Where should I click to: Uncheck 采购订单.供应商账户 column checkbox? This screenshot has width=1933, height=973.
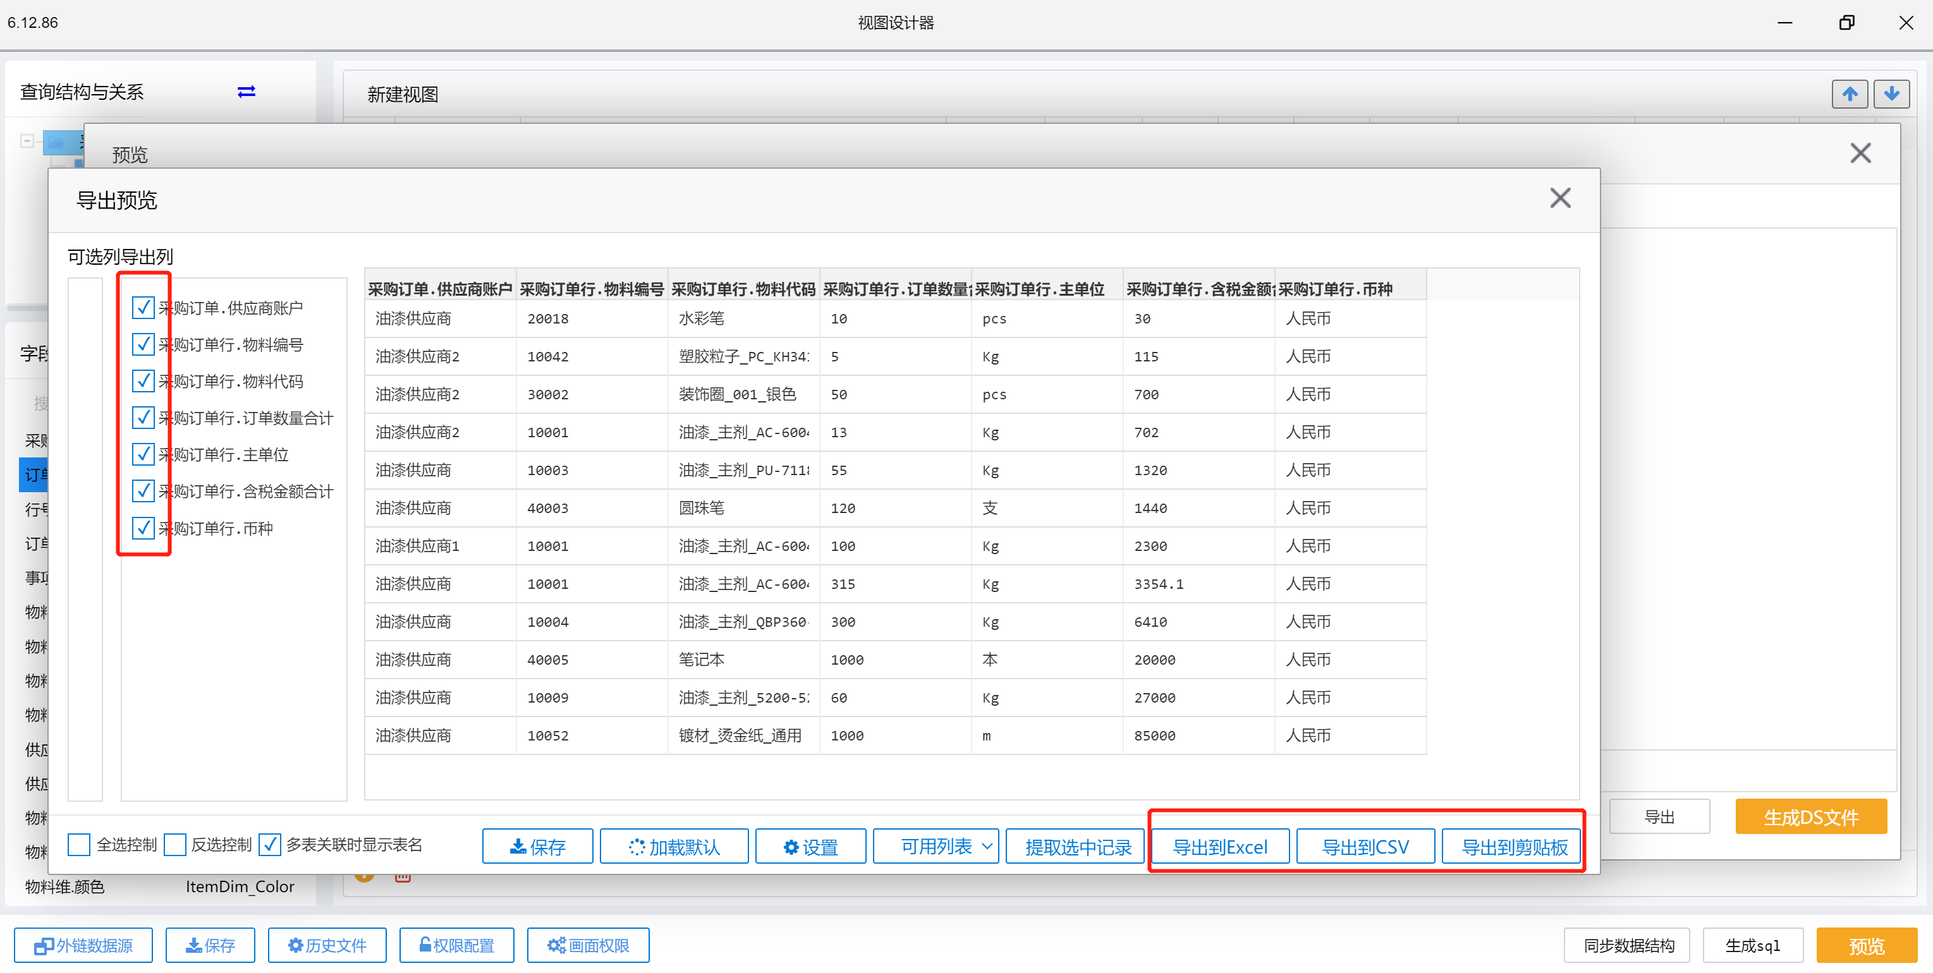click(x=143, y=308)
